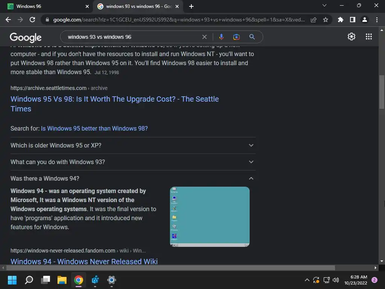This screenshot has height=289, width=385.
Task: Open Chrome side panel
Action: (x=353, y=20)
